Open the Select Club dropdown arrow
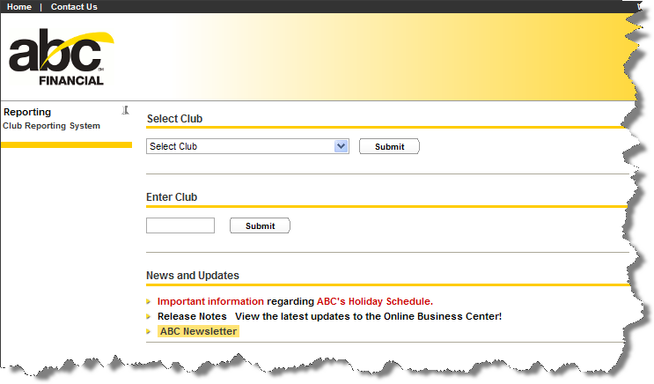654x384 pixels. coord(342,146)
